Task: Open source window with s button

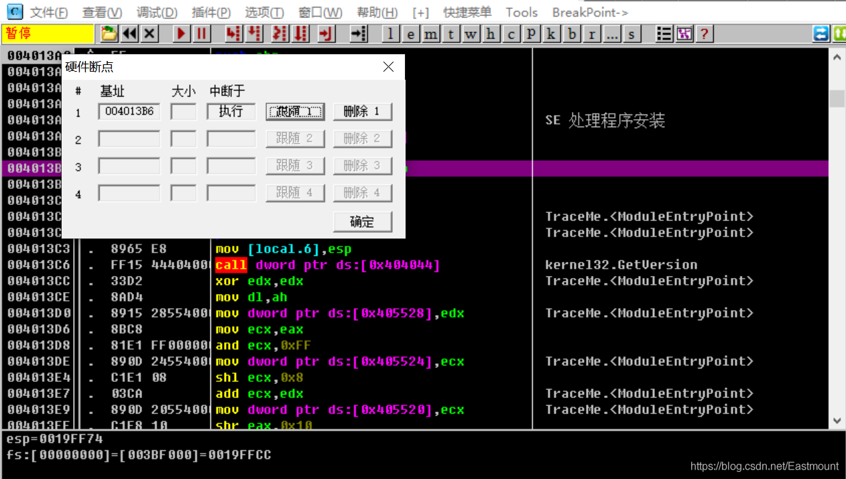Action: 632,33
